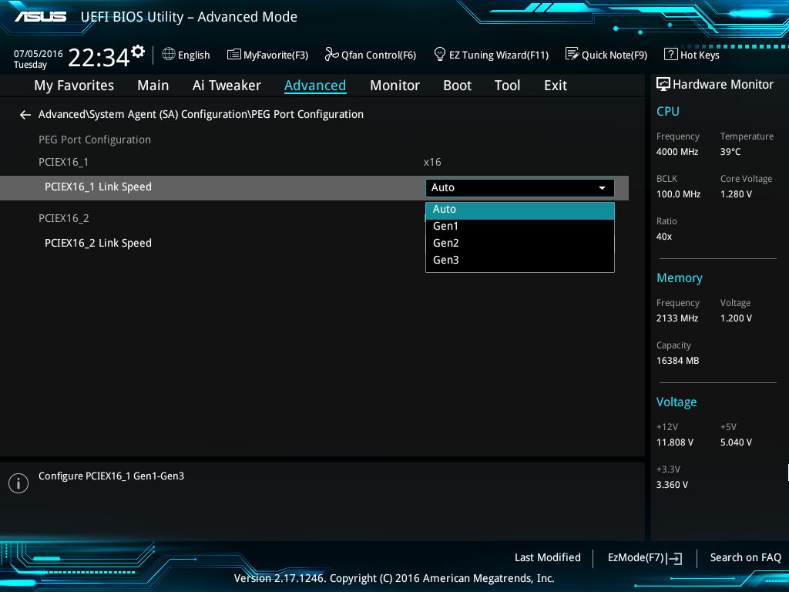Open Qfan Control fan icon
The width and height of the screenshot is (789, 592).
pyautogui.click(x=331, y=54)
